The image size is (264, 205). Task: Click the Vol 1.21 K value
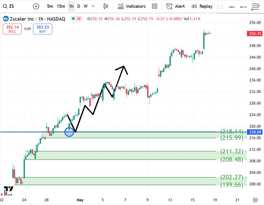coord(192,19)
